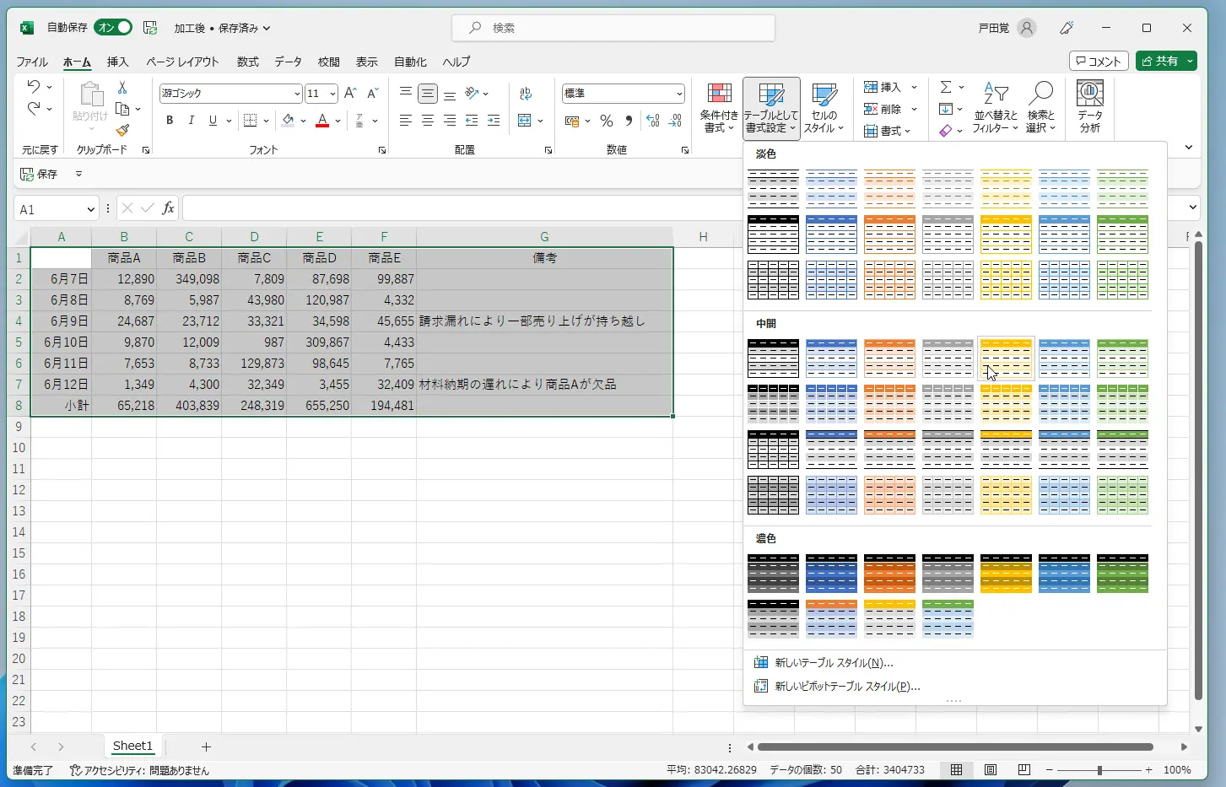The width and height of the screenshot is (1226, 787).
Task: Apply comma style number format
Action: (629, 121)
